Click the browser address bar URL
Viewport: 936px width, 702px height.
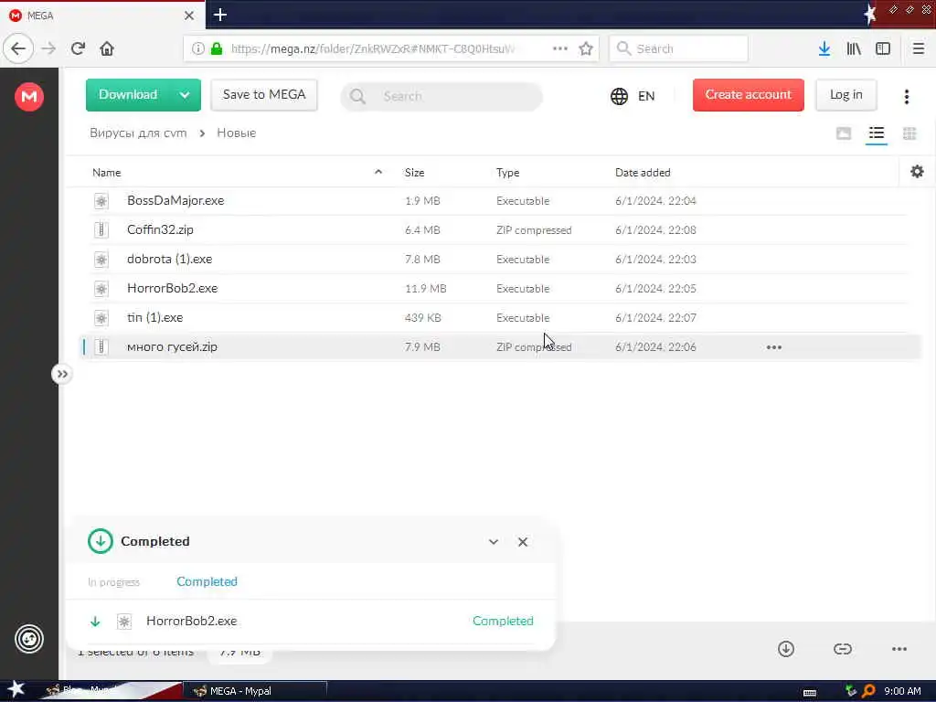point(373,48)
